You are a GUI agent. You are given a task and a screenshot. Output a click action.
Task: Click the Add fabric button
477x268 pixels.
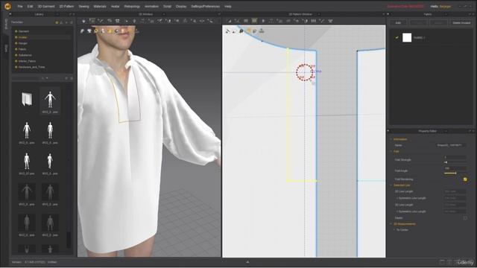398,23
